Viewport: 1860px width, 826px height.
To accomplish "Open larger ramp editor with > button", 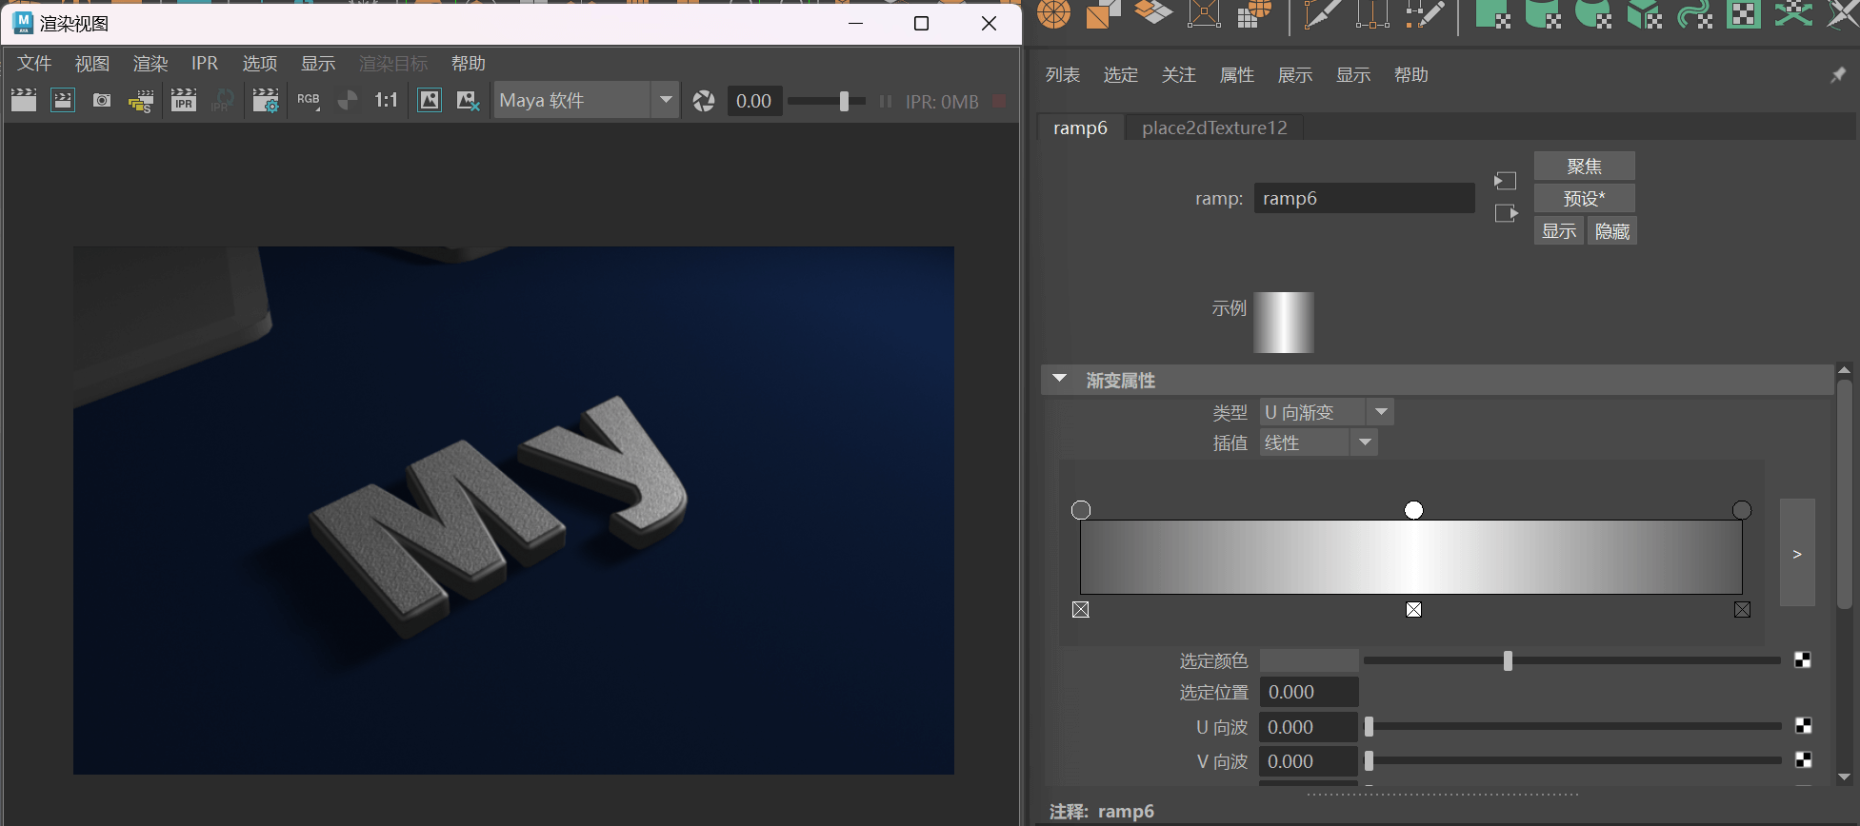I will (1797, 553).
